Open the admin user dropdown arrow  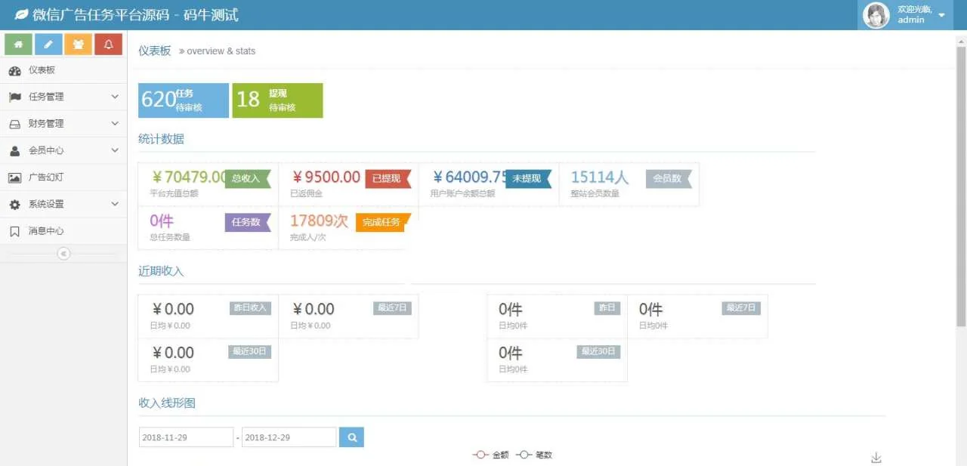941,15
